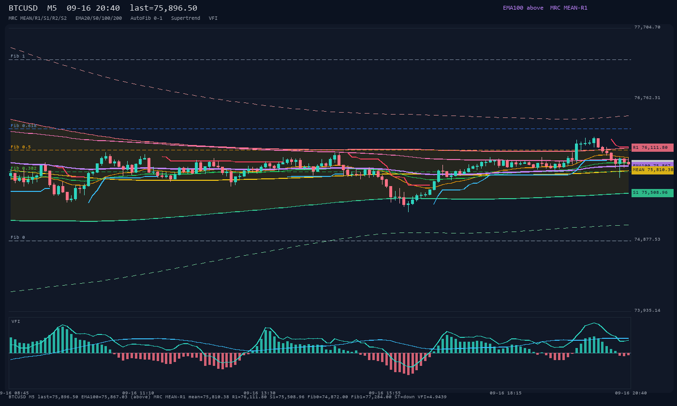Select the yellow MEAN 75,810.38 price tag

(652, 170)
